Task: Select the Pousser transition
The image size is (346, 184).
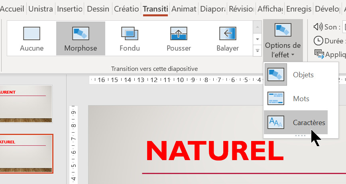Action: pos(179,38)
